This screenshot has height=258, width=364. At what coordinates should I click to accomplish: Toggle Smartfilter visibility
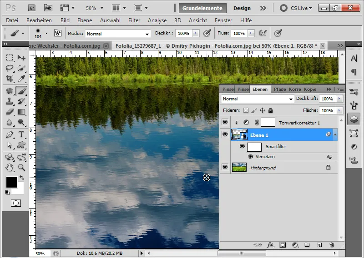coord(242,146)
